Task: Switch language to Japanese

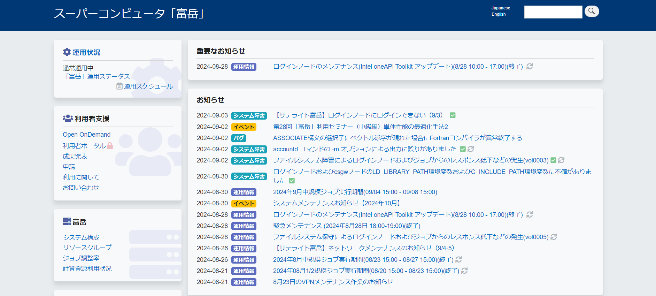Action: coord(501,8)
